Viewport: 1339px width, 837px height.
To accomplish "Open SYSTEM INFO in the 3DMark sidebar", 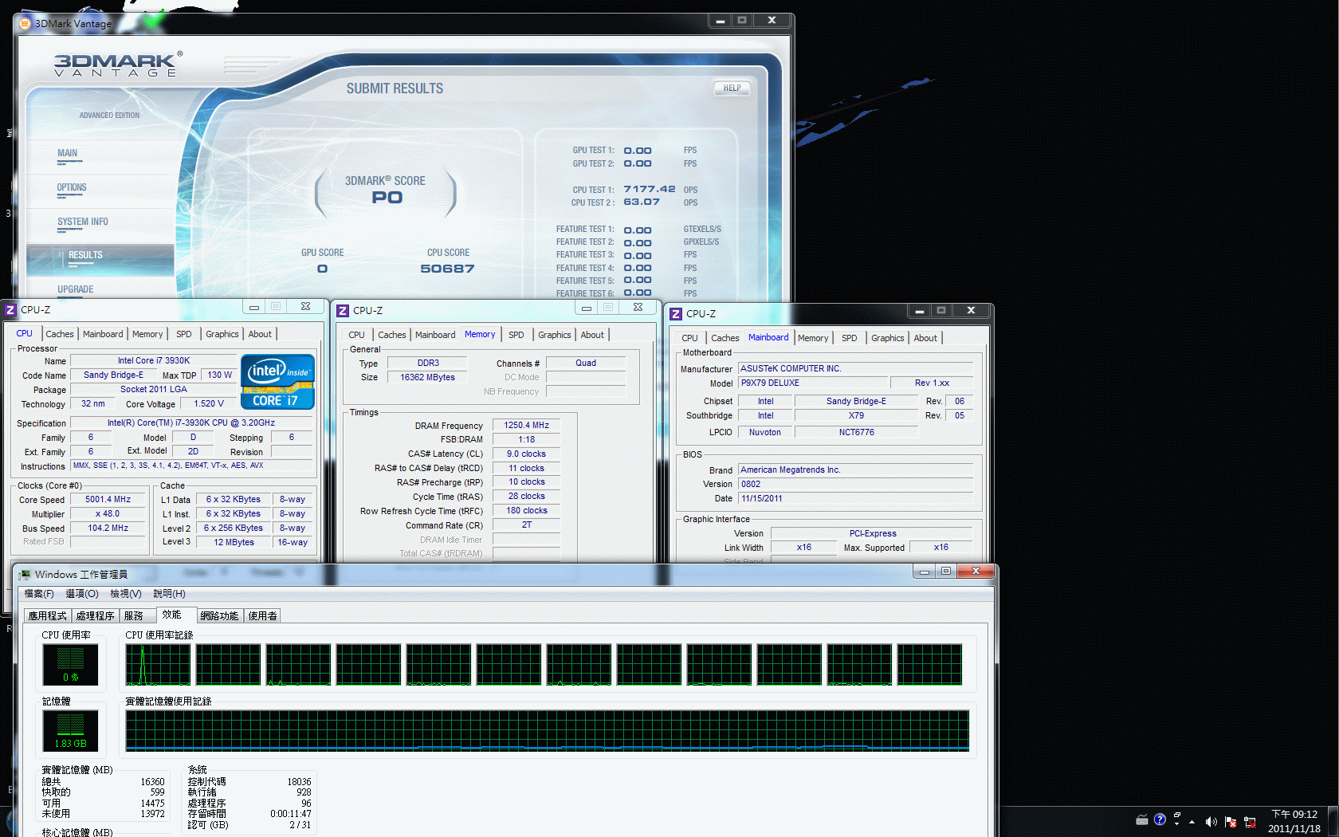I will (x=83, y=222).
